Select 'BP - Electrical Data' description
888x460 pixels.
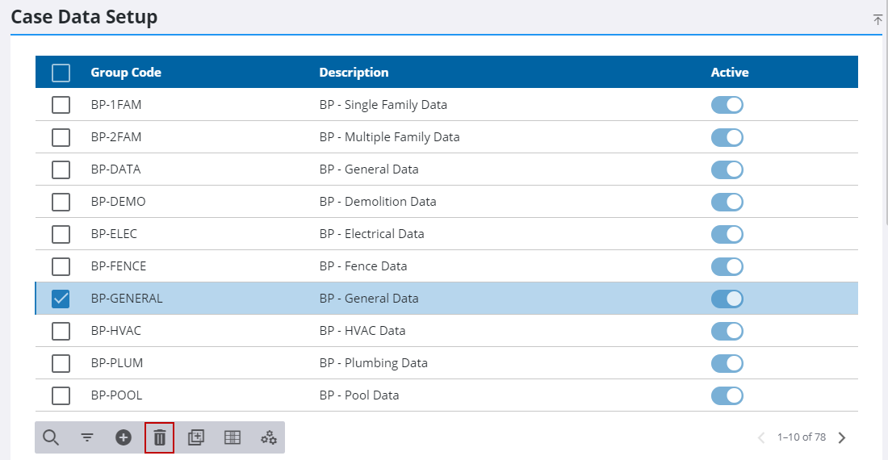(371, 234)
